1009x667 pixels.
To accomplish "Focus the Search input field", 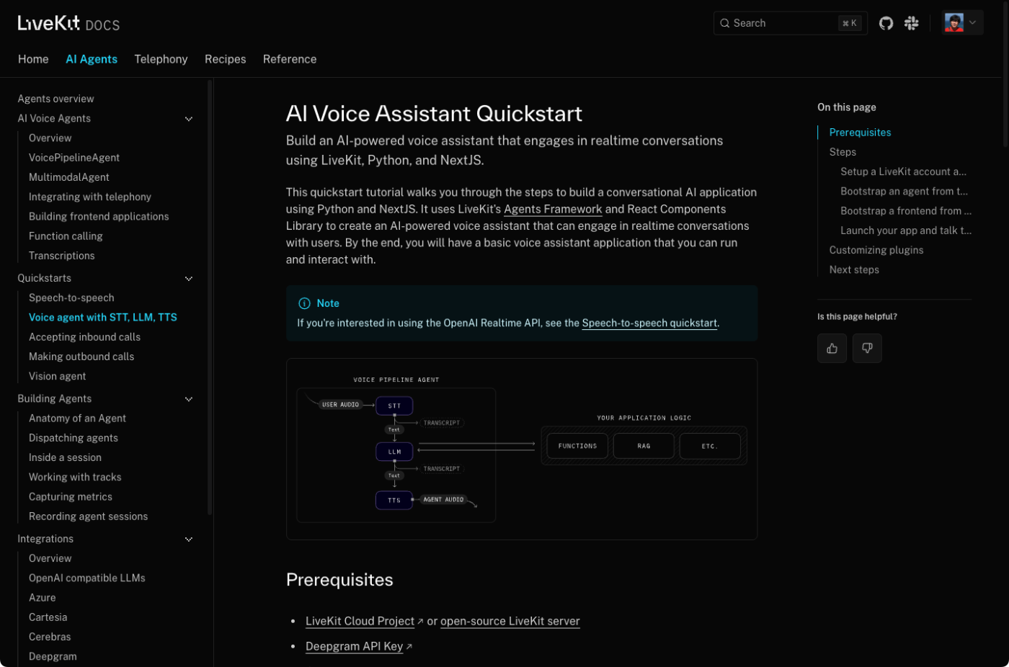I will (791, 23).
